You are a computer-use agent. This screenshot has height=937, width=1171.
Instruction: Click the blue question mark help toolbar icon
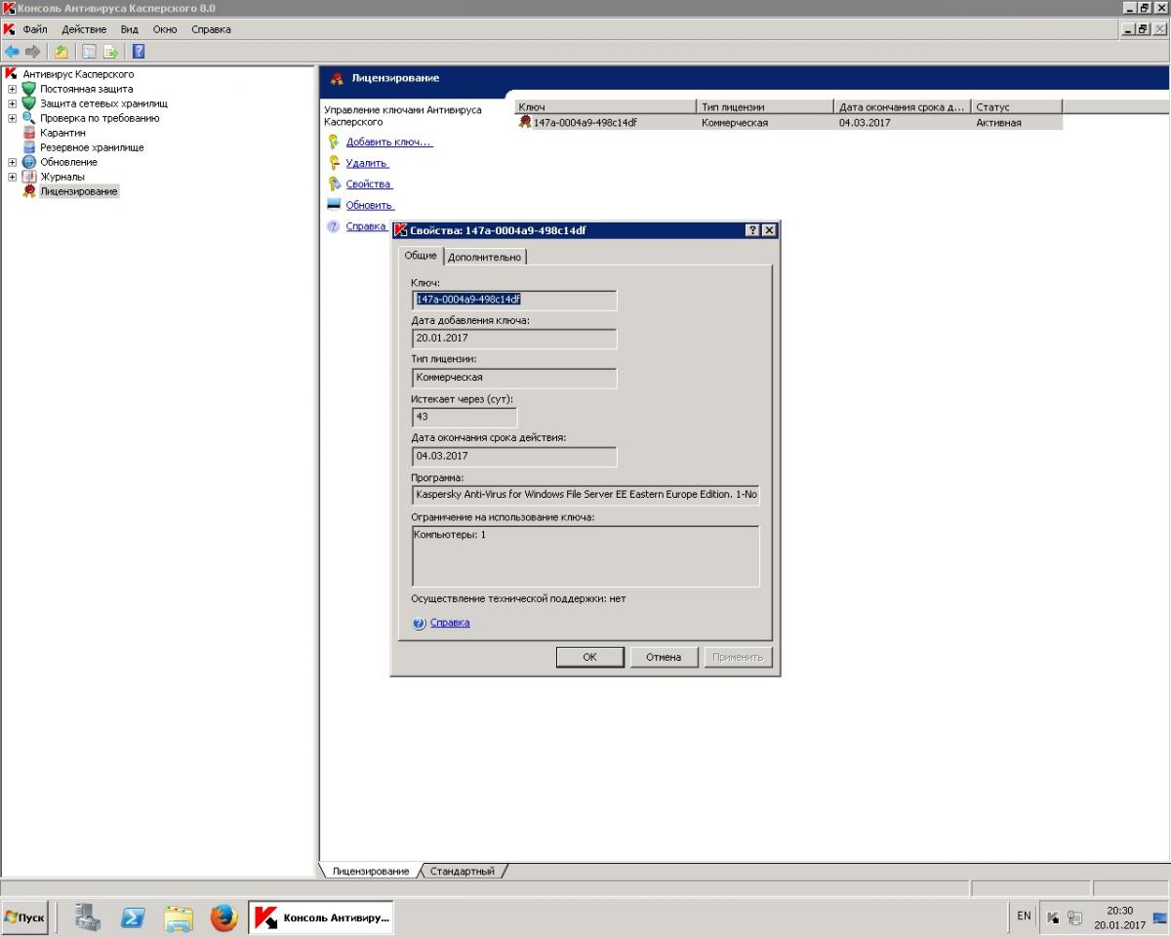click(139, 52)
